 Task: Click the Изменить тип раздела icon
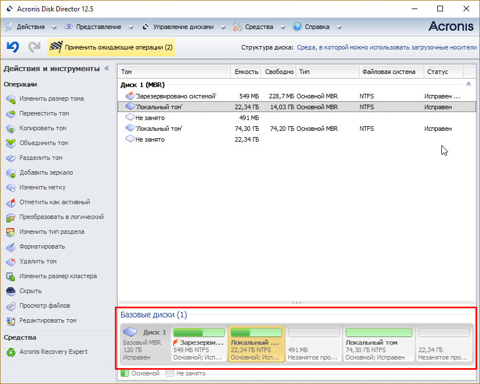tap(11, 232)
